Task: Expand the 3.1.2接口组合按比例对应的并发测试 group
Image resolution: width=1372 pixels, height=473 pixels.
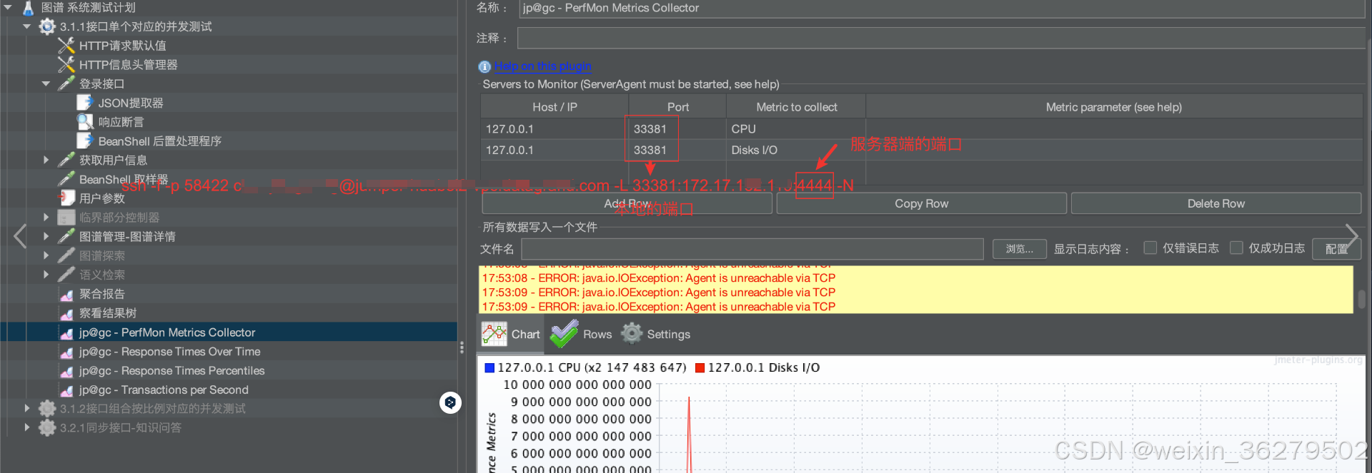Action: 27,408
